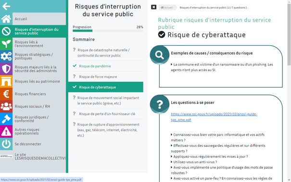
Task: Click the service public breadcrumb text
Action: 214,8
